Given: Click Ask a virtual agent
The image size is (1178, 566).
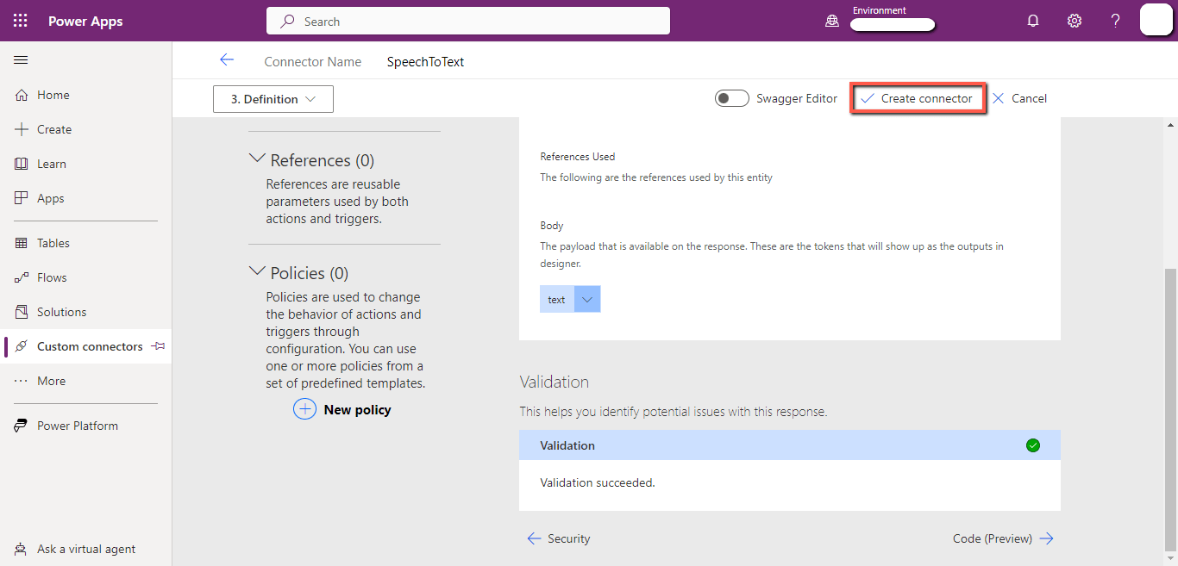Looking at the screenshot, I should click(x=86, y=549).
